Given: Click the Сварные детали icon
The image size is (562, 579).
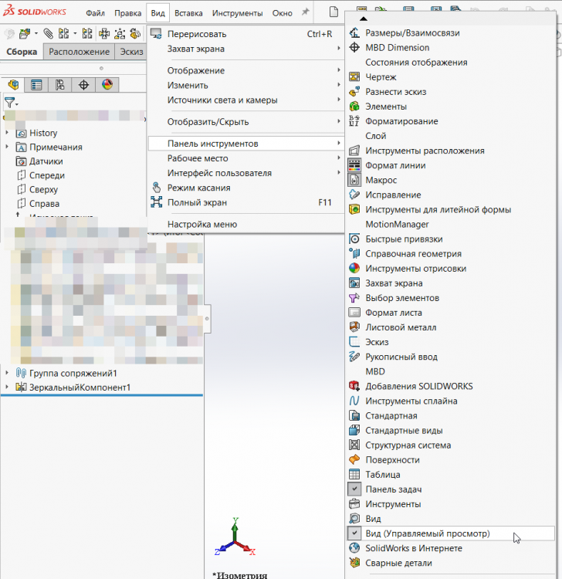Looking at the screenshot, I should (354, 564).
